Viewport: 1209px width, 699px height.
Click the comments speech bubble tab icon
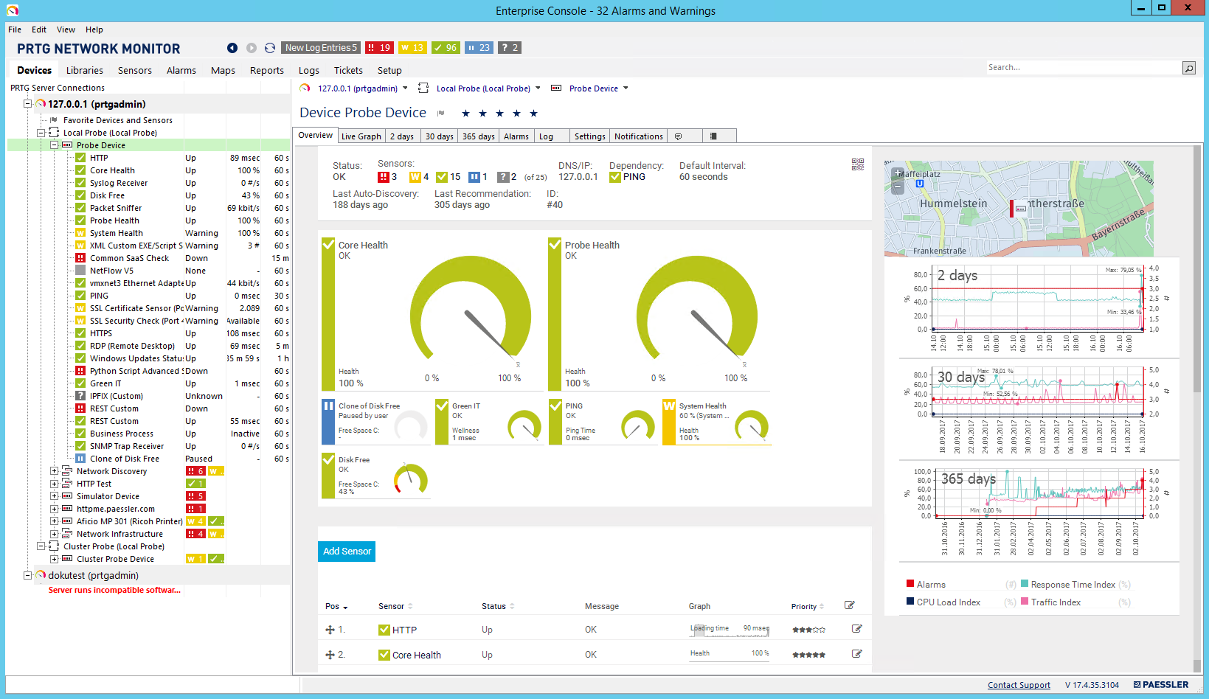click(678, 136)
